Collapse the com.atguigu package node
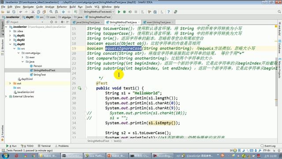Screen dimensions: 282x159 (19, 53)
